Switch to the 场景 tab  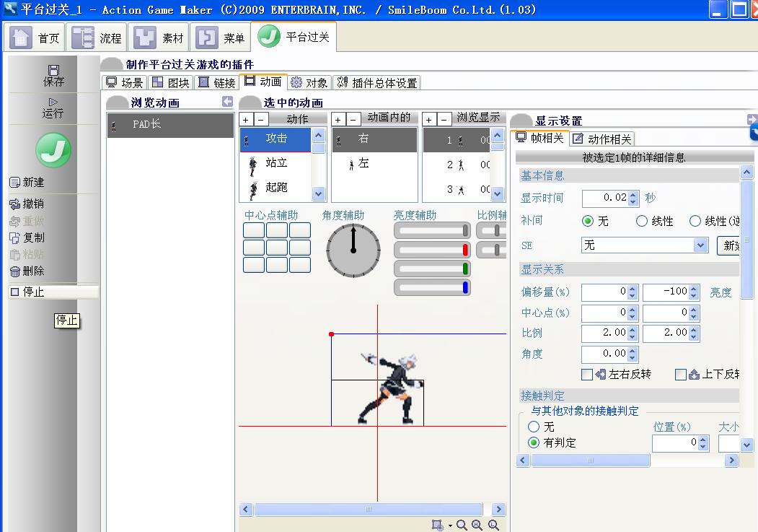125,83
